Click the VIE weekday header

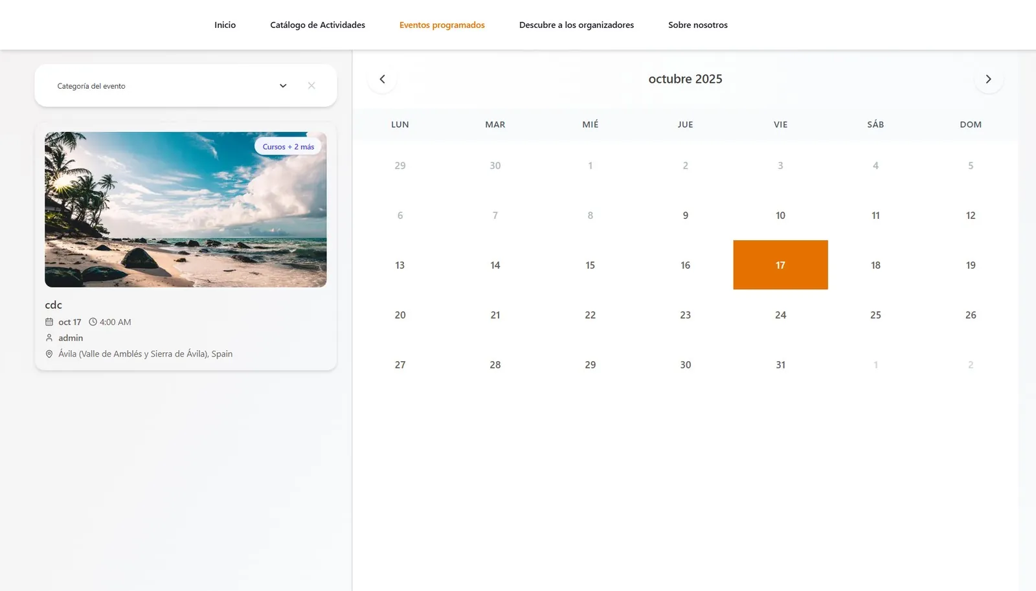[780, 124]
